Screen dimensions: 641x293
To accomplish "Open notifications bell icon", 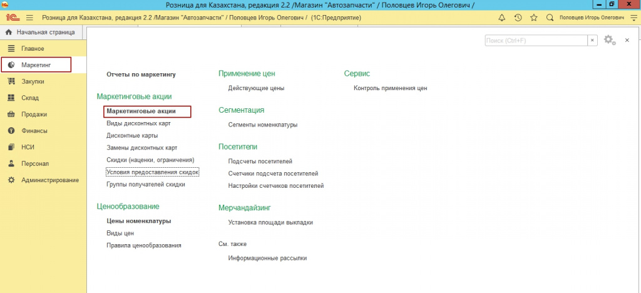I will click(502, 18).
